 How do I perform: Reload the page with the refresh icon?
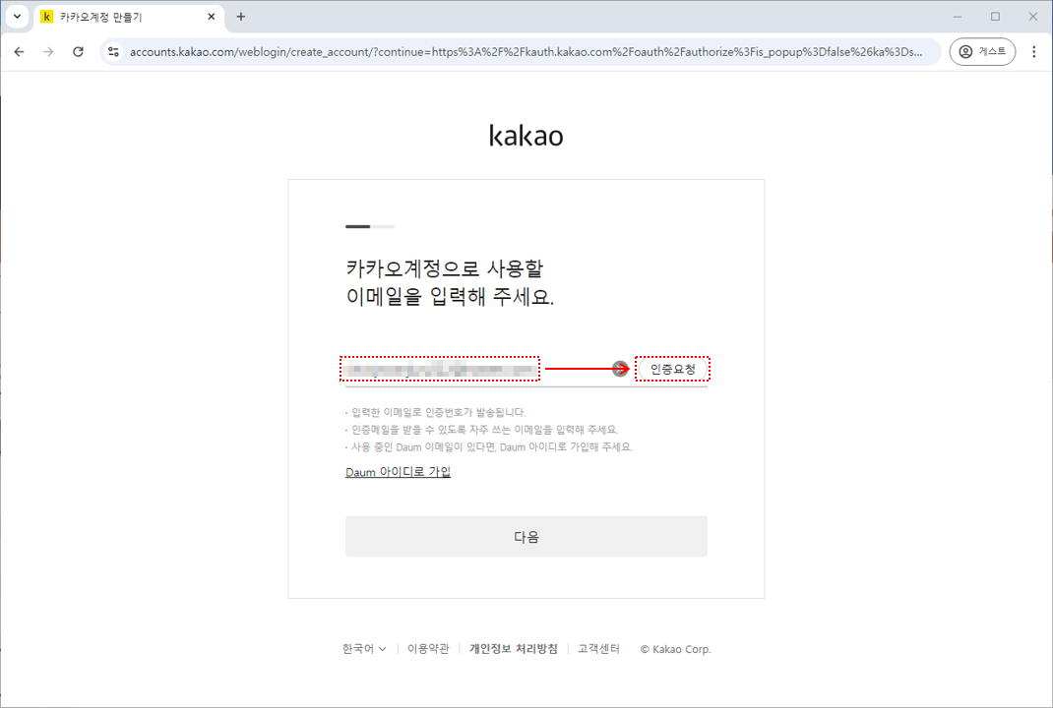click(78, 52)
